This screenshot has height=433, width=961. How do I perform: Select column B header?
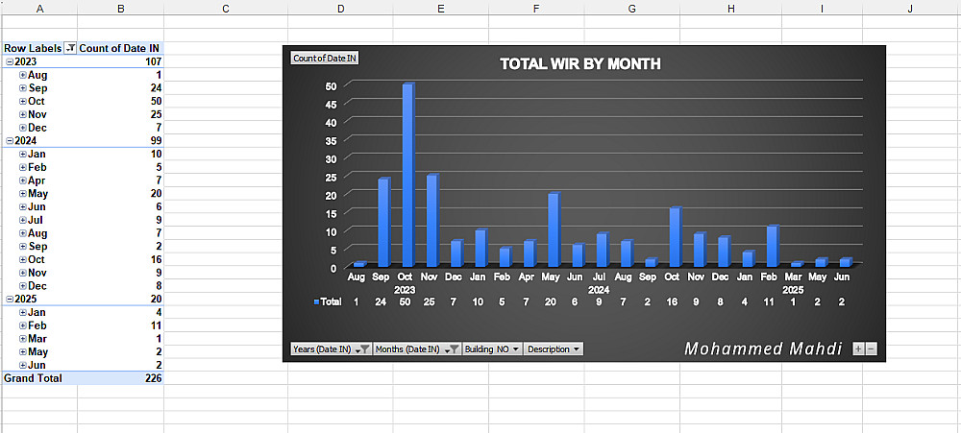coord(121,8)
